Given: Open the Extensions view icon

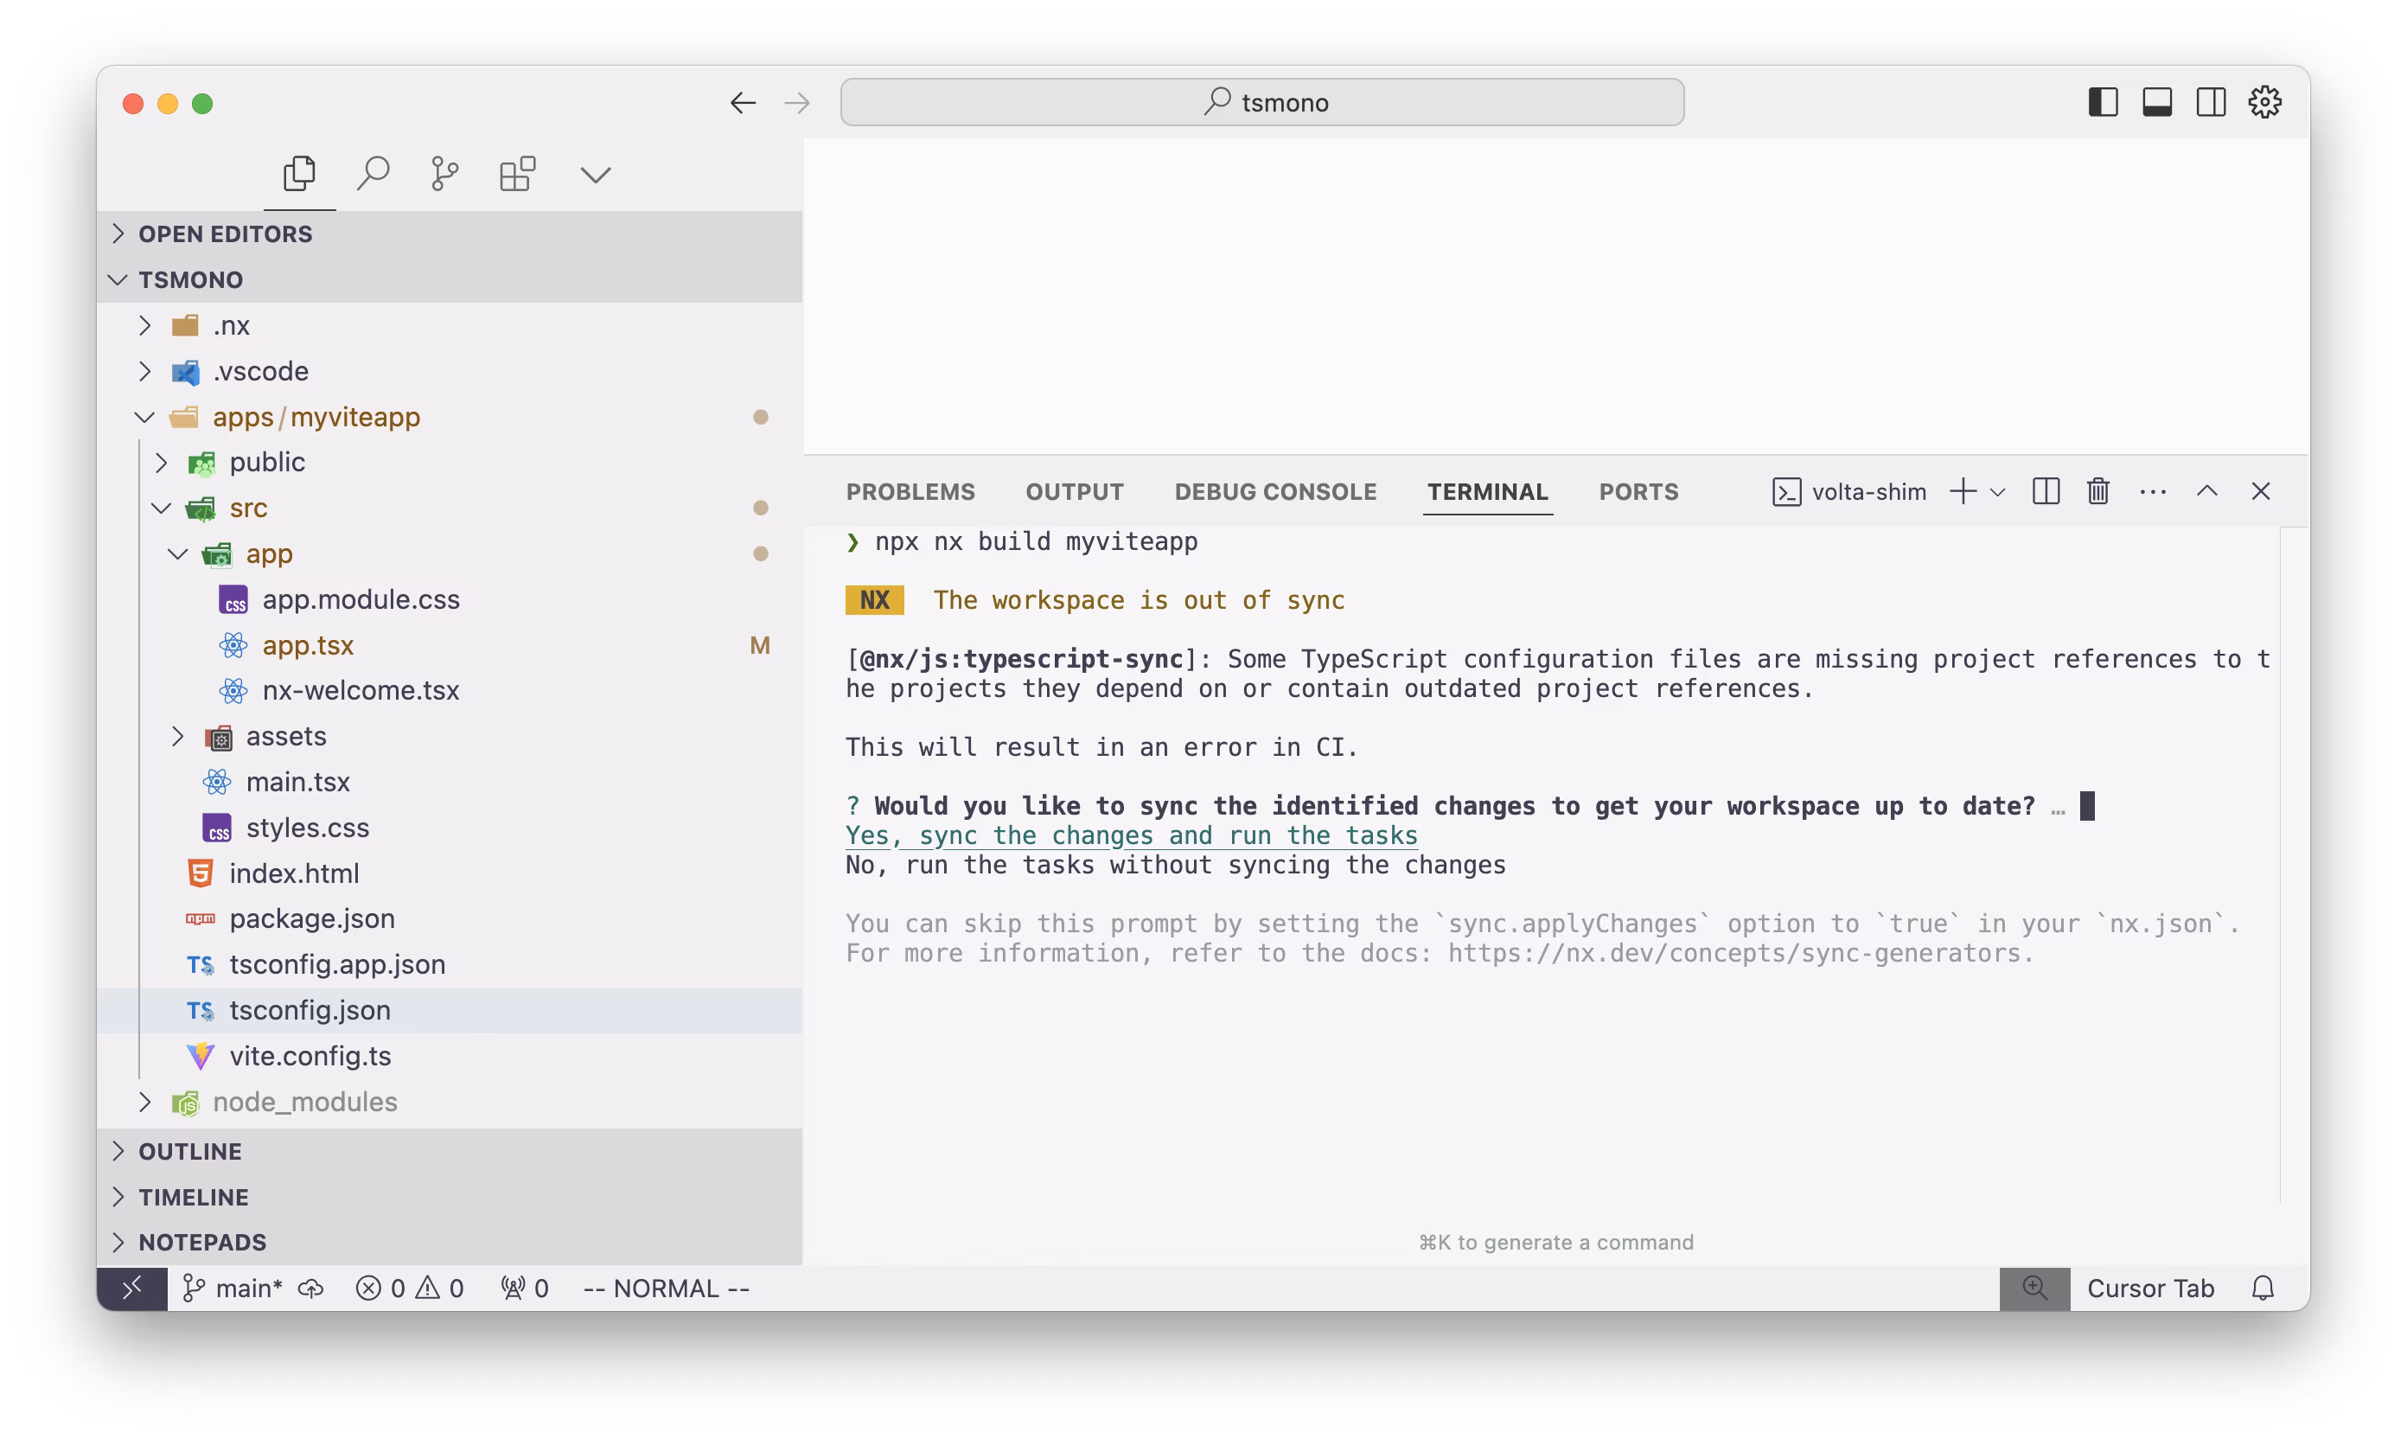Looking at the screenshot, I should click(518, 175).
